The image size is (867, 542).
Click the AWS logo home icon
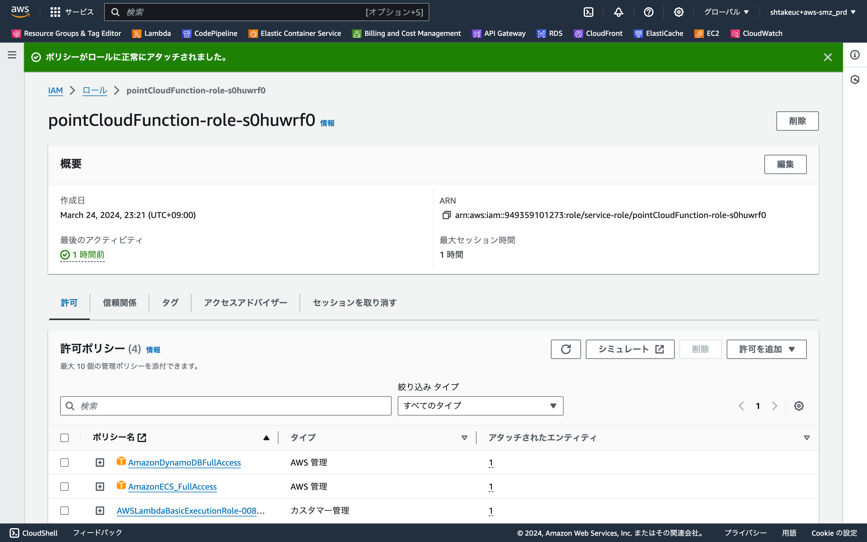pyautogui.click(x=20, y=12)
